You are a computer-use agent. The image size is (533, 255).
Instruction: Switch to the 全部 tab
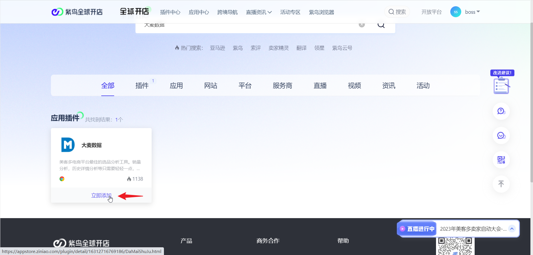(108, 85)
